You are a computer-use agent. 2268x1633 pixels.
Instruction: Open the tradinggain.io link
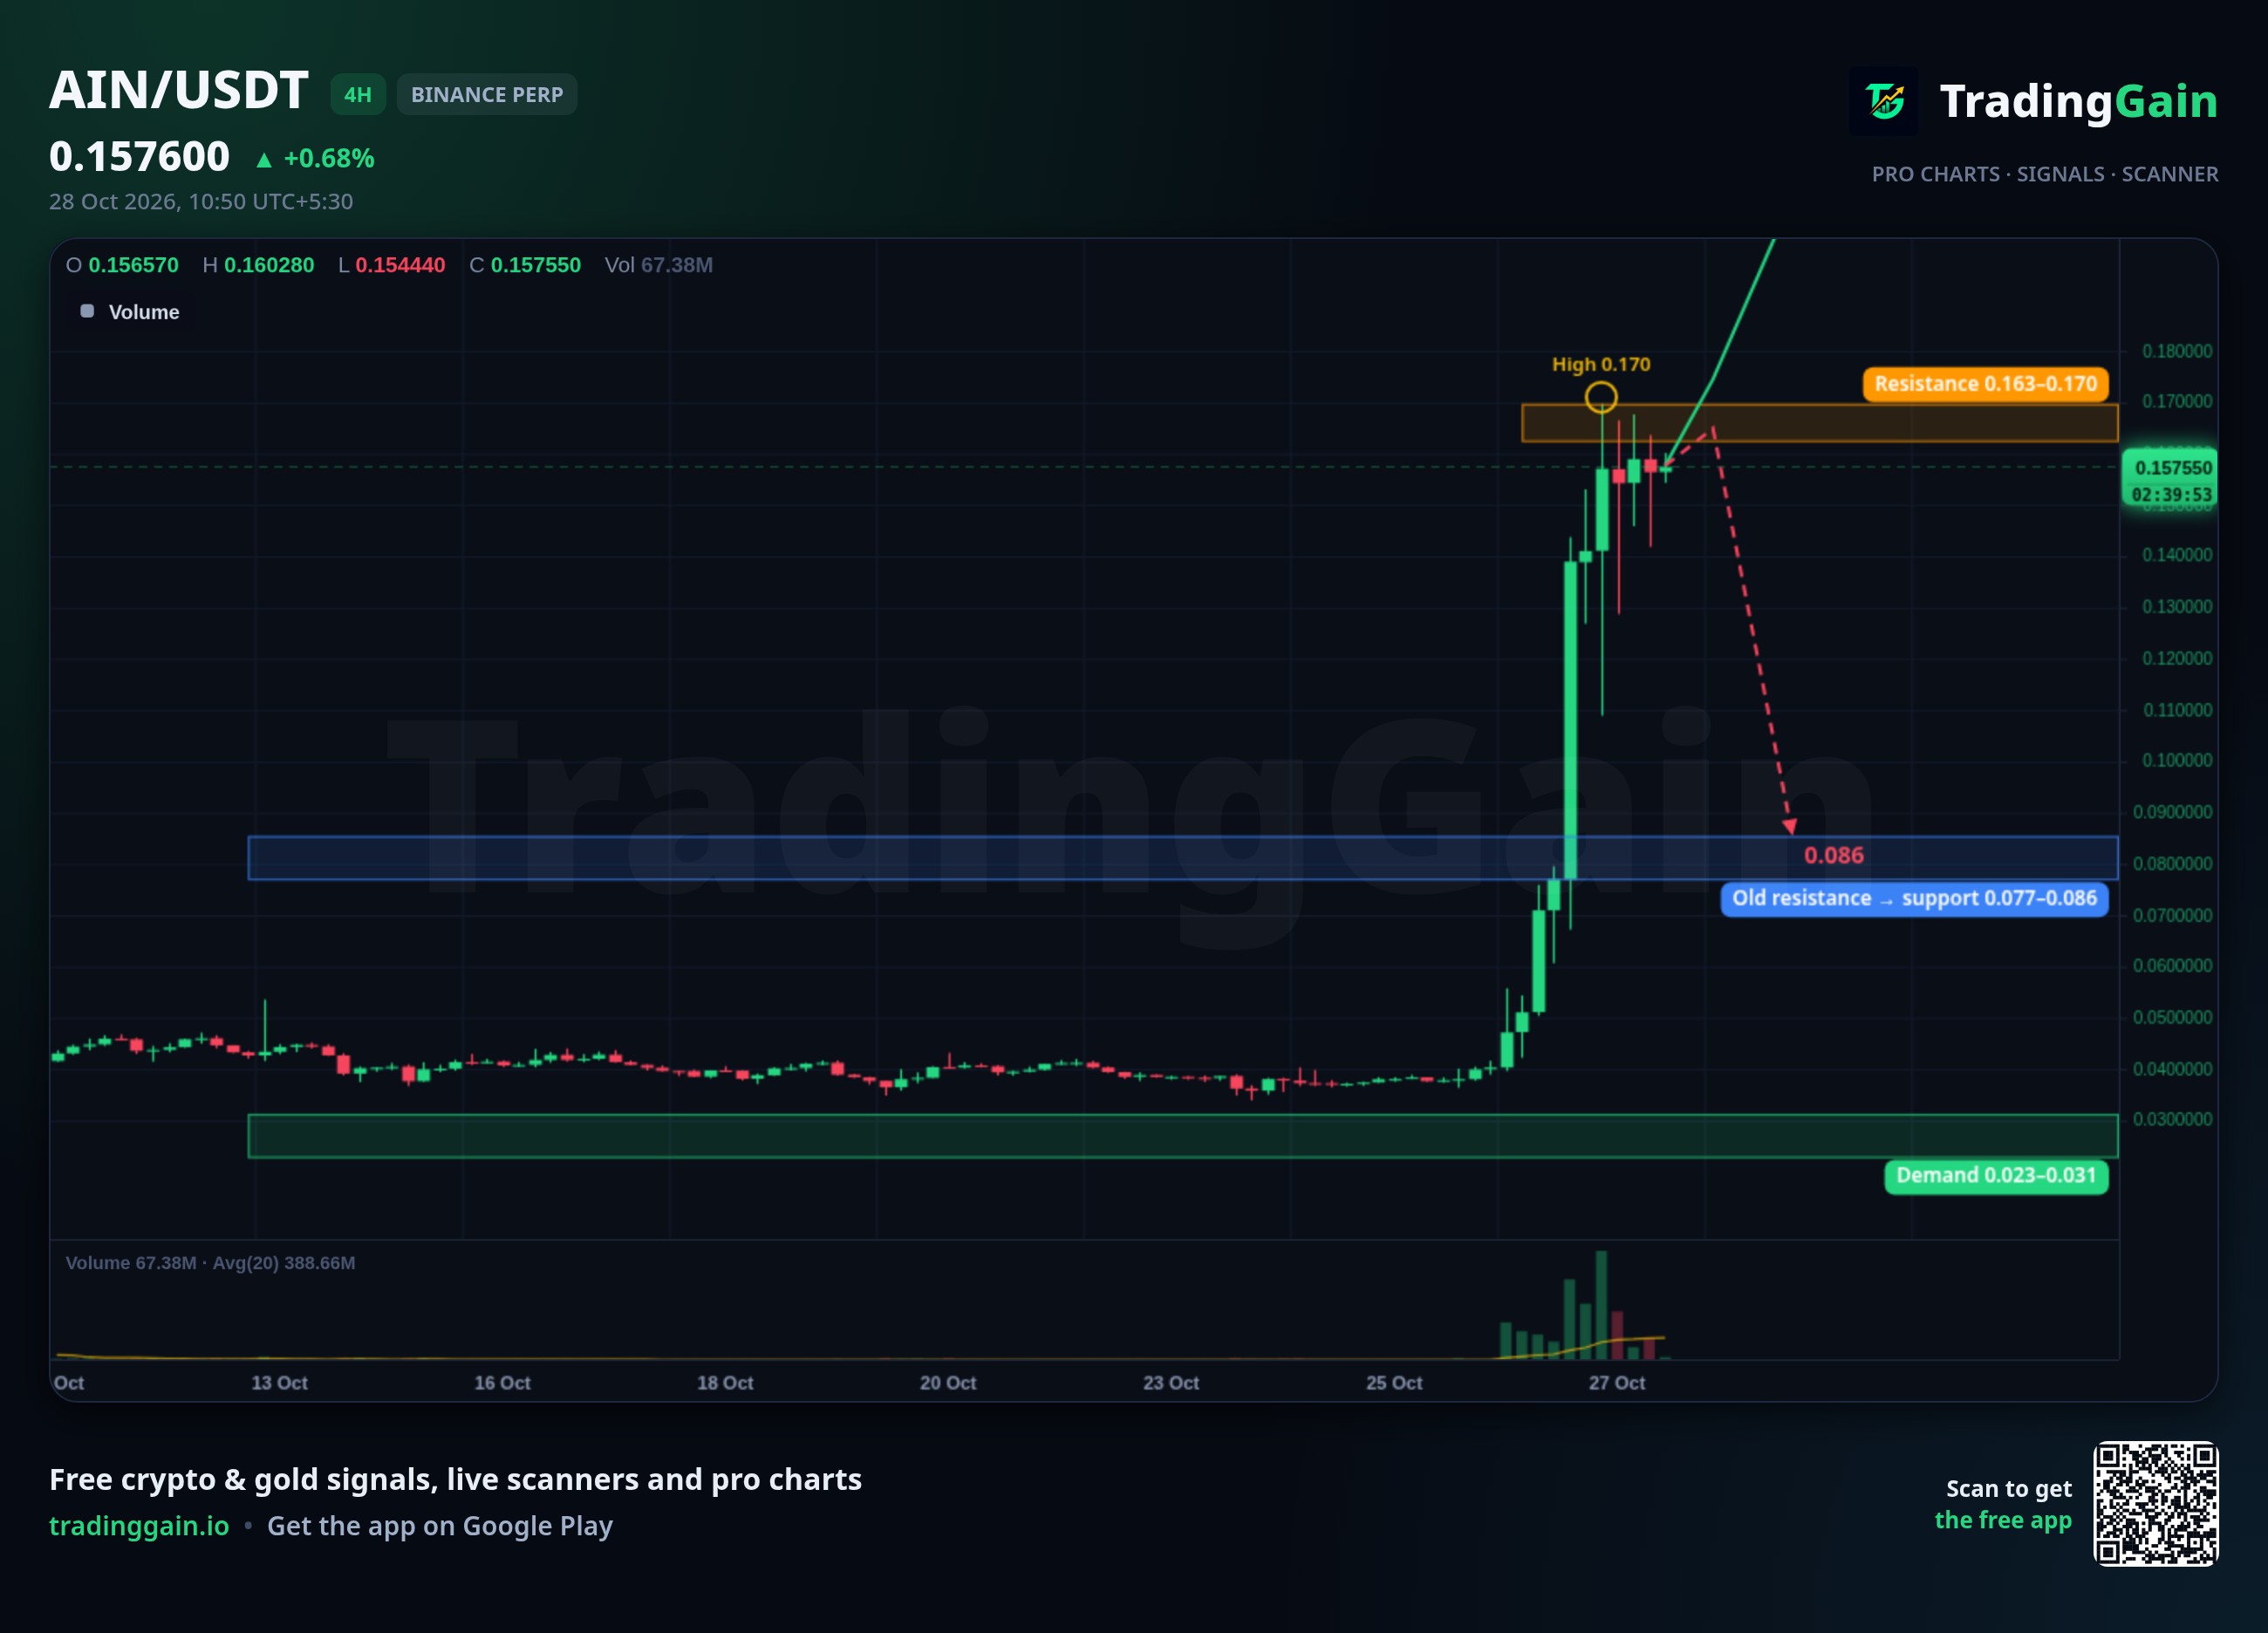pyautogui.click(x=139, y=1525)
